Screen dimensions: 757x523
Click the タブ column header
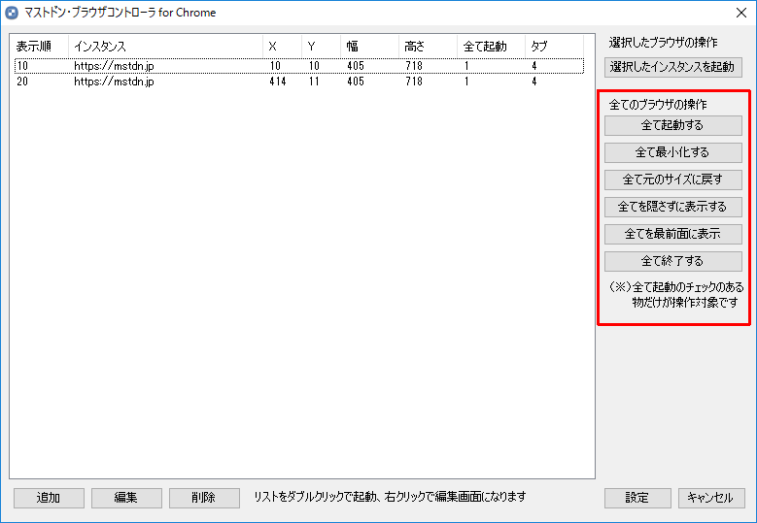[x=554, y=47]
